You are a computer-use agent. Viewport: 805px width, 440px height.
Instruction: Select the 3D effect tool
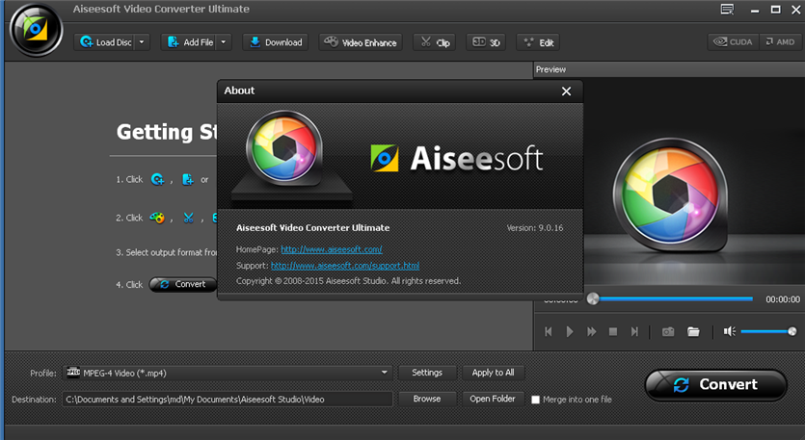pos(485,42)
